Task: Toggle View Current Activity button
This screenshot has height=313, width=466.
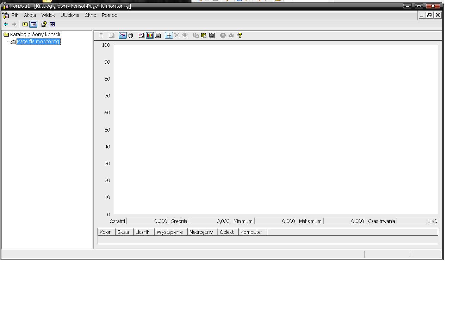Action: 123,35
